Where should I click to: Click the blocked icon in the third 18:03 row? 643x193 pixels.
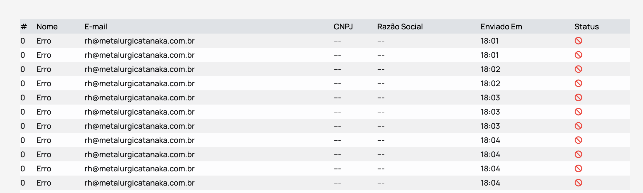578,126
